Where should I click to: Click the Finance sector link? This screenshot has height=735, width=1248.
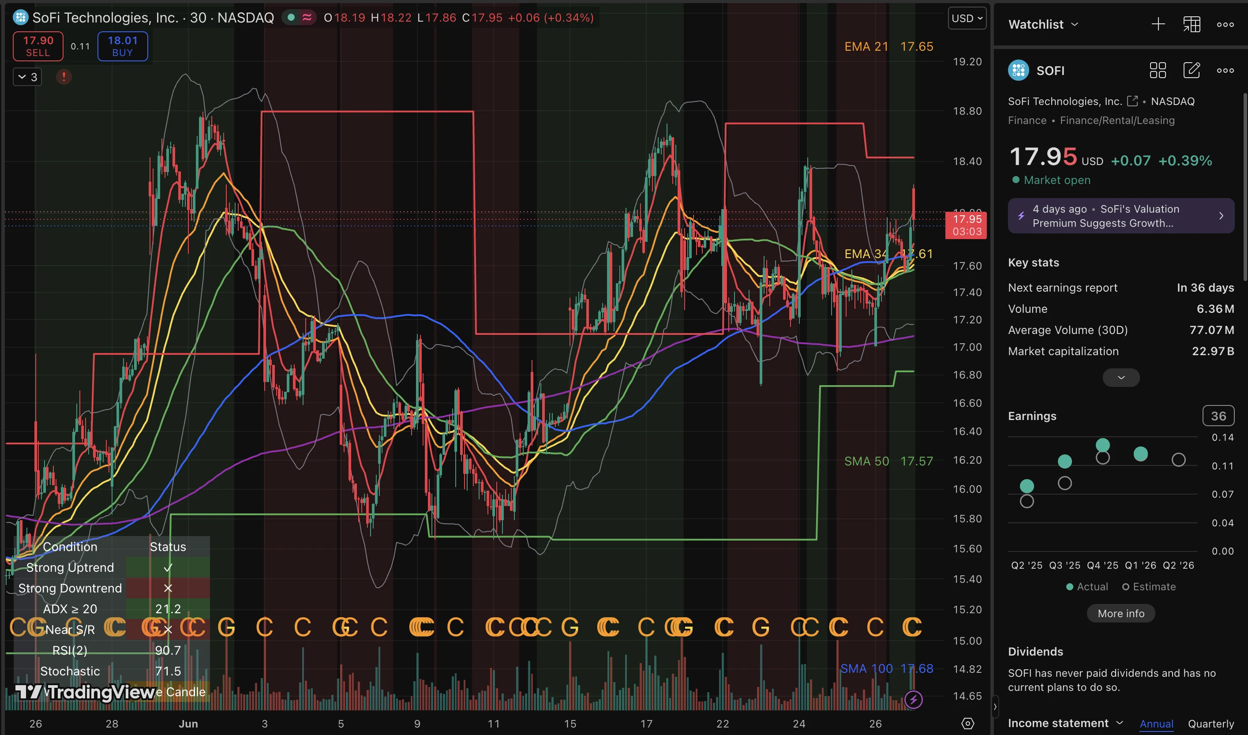(x=1027, y=120)
